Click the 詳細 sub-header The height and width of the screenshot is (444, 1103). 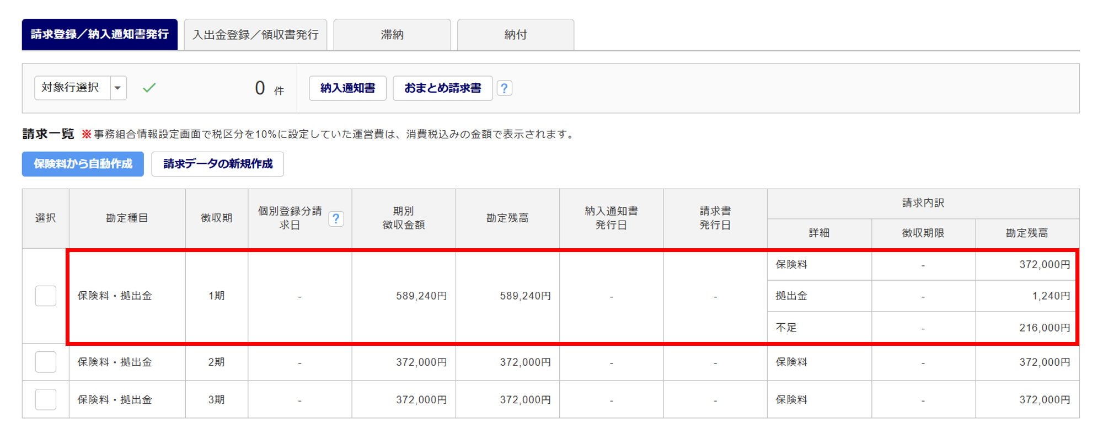click(x=820, y=233)
